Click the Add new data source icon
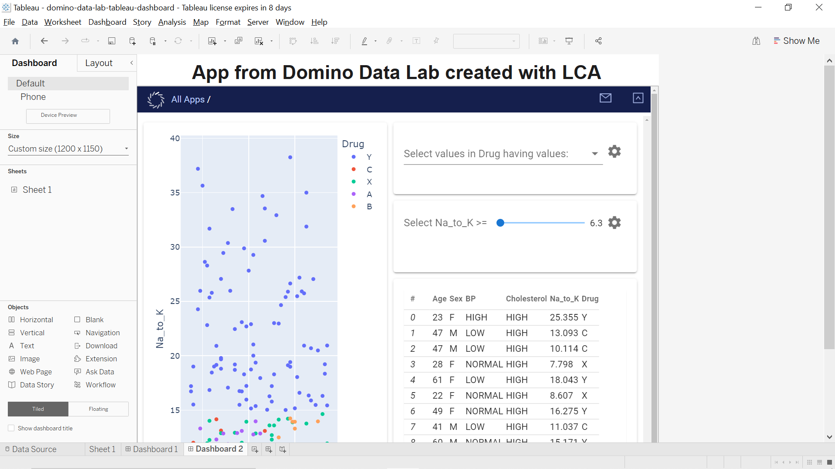The width and height of the screenshot is (835, 469). click(133, 41)
